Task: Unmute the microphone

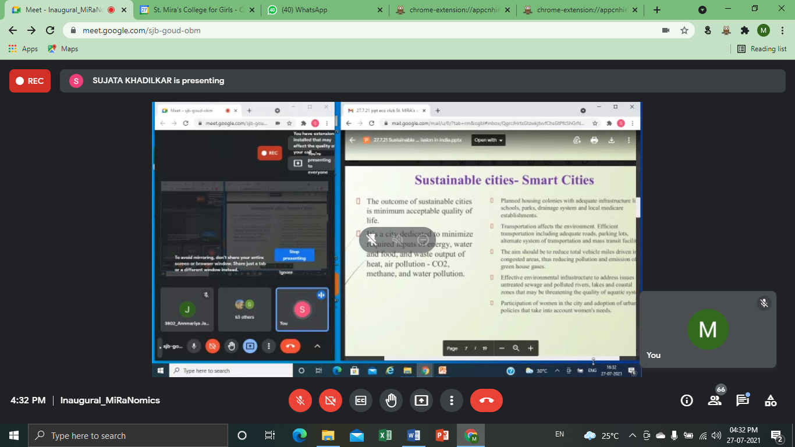Action: coord(300,400)
